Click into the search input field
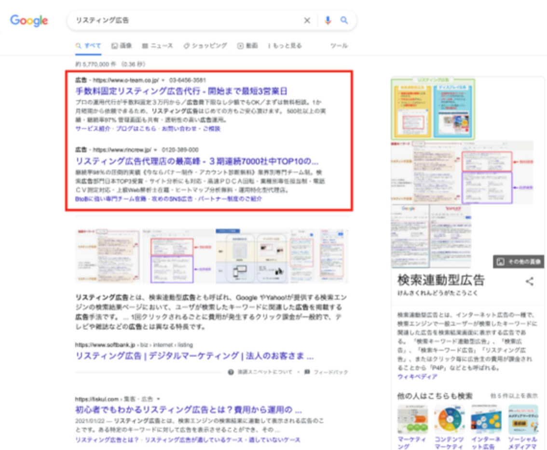Viewport: 547px width, 450px height. coord(183,21)
